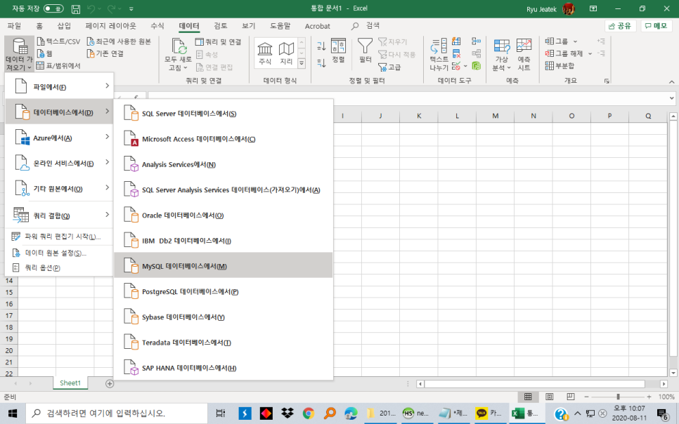Switch to the 홈 tab

(x=39, y=26)
